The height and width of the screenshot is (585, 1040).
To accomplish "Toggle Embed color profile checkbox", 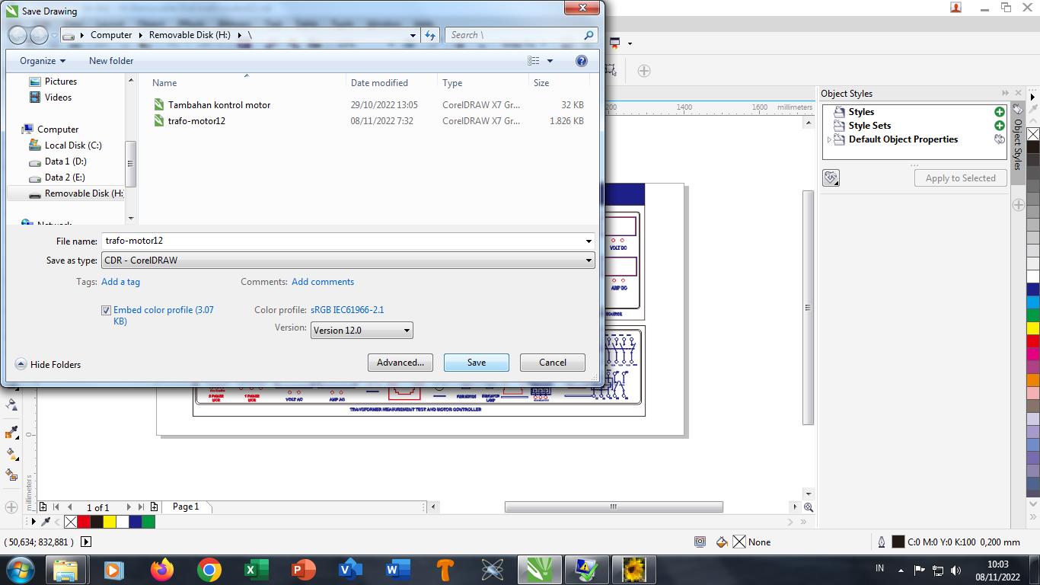I will (107, 310).
